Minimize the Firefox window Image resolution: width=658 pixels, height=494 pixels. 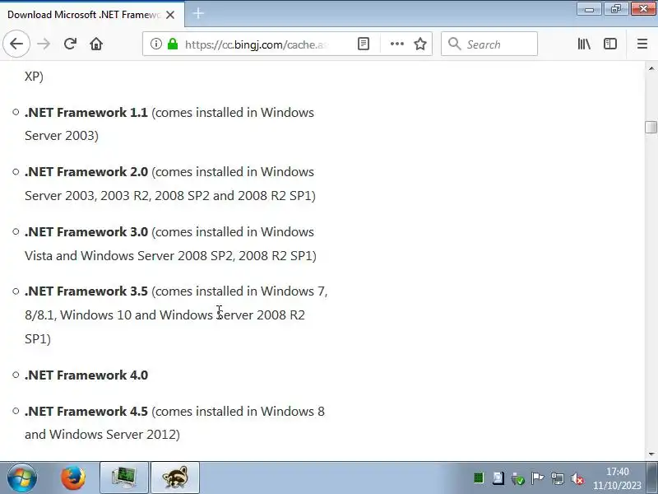pos(589,9)
